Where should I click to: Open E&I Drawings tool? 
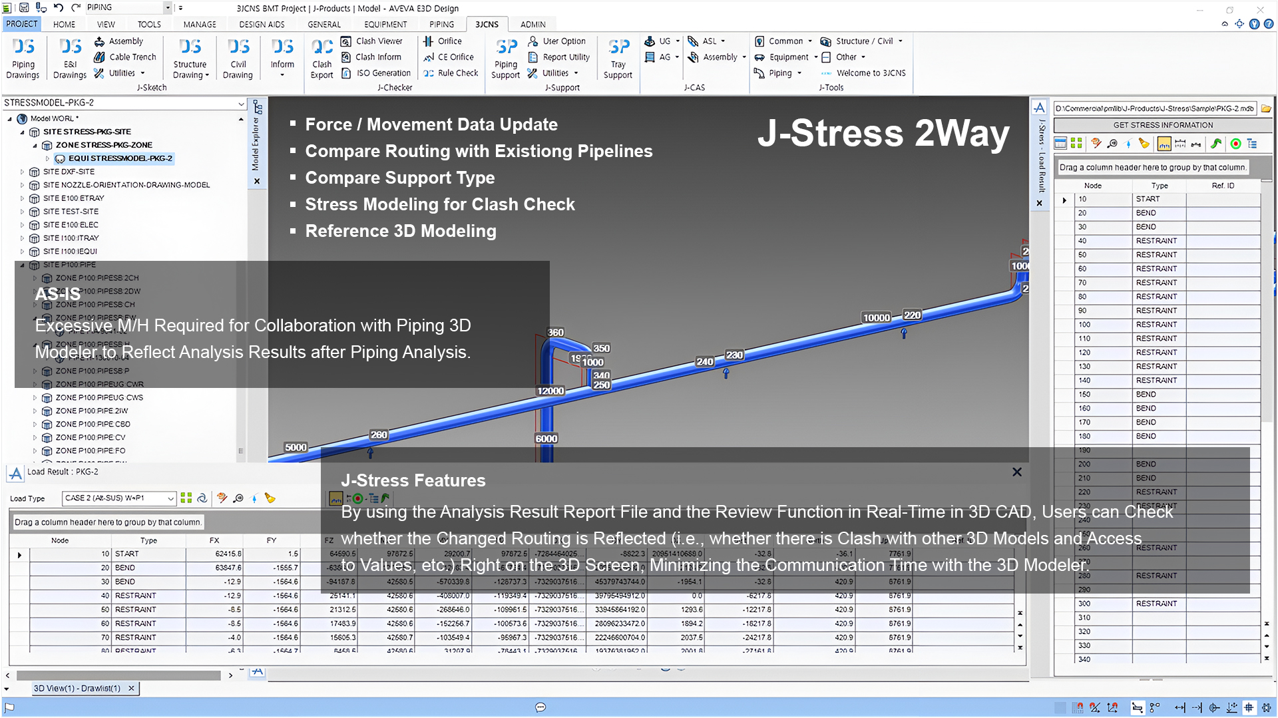pyautogui.click(x=70, y=59)
